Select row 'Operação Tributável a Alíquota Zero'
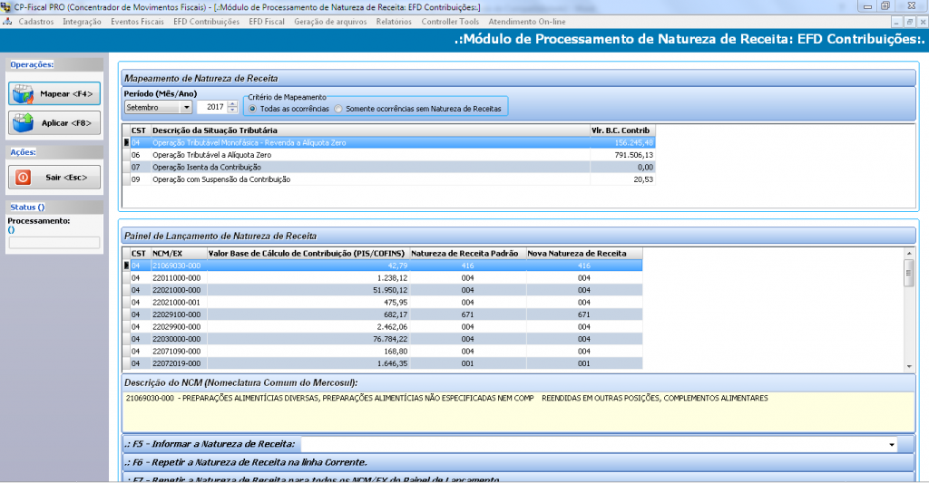Viewport: 929px width, 483px height. 389,155
